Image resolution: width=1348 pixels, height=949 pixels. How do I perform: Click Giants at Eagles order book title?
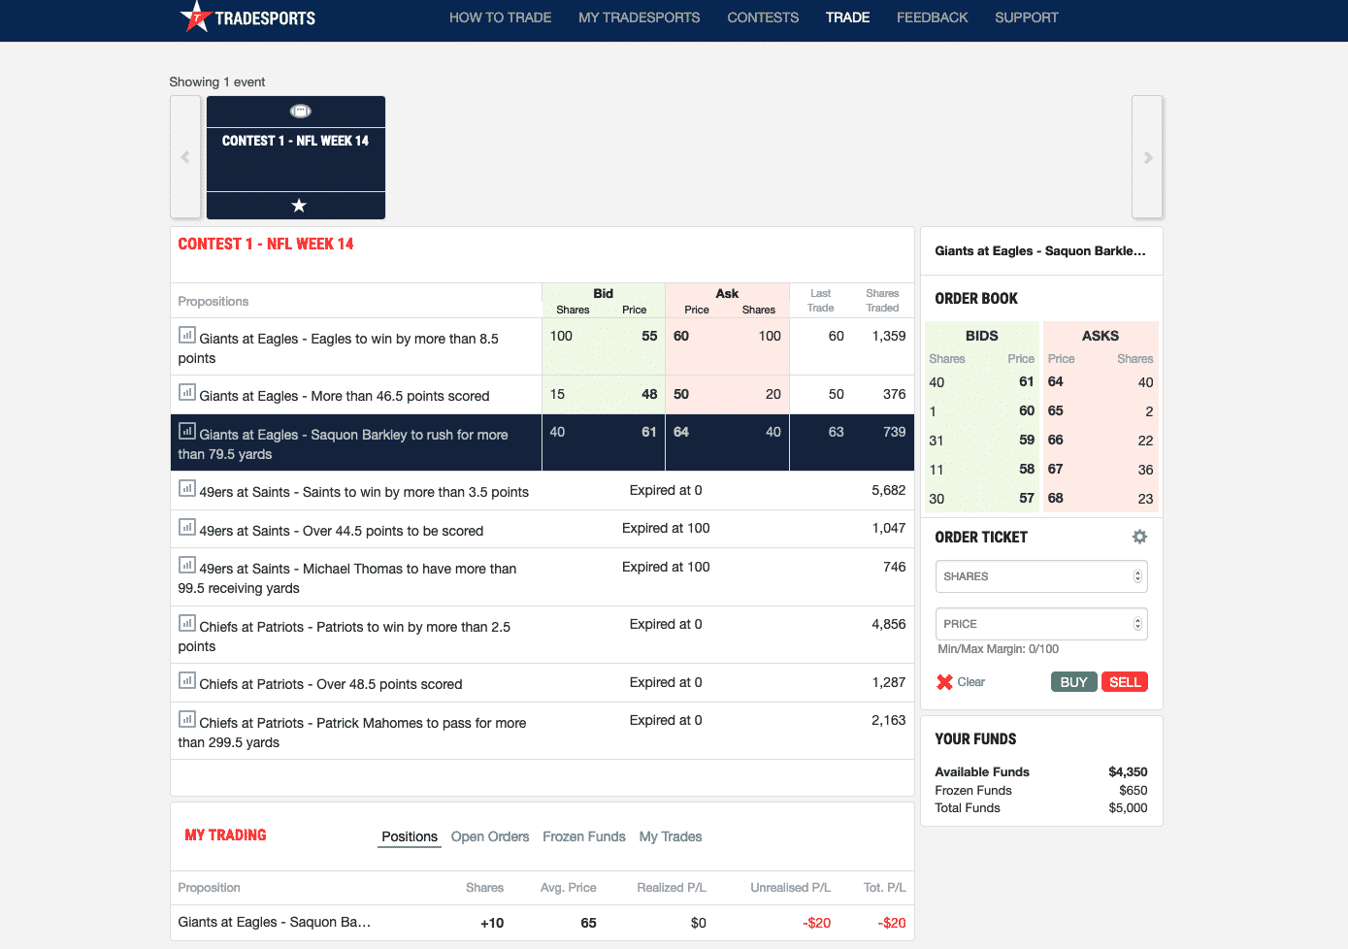click(1040, 250)
